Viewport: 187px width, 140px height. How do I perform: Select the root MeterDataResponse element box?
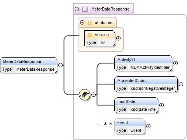tap(29, 65)
